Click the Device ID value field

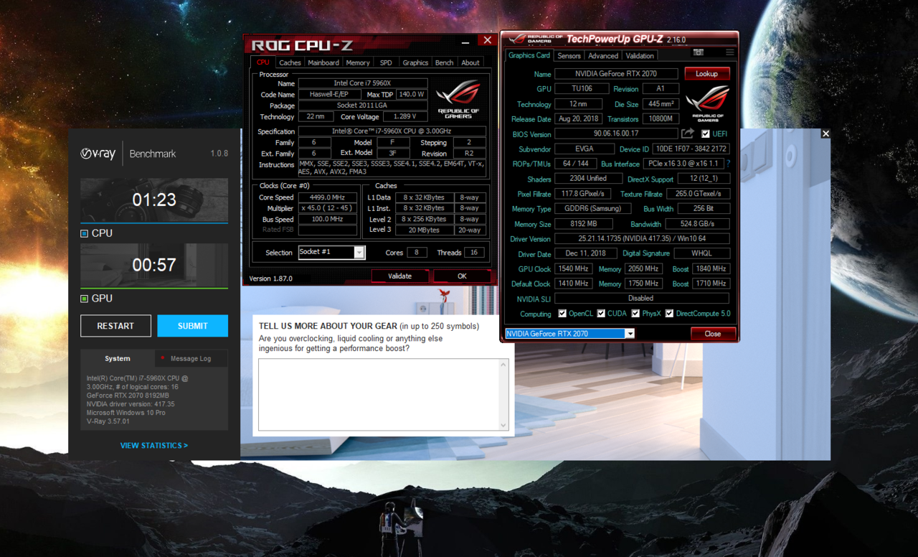[691, 149]
